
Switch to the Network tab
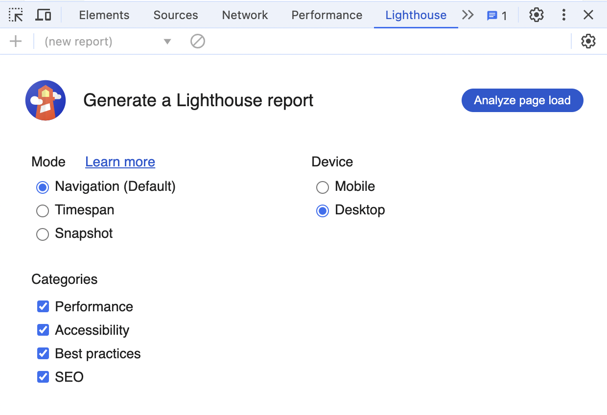(x=245, y=15)
